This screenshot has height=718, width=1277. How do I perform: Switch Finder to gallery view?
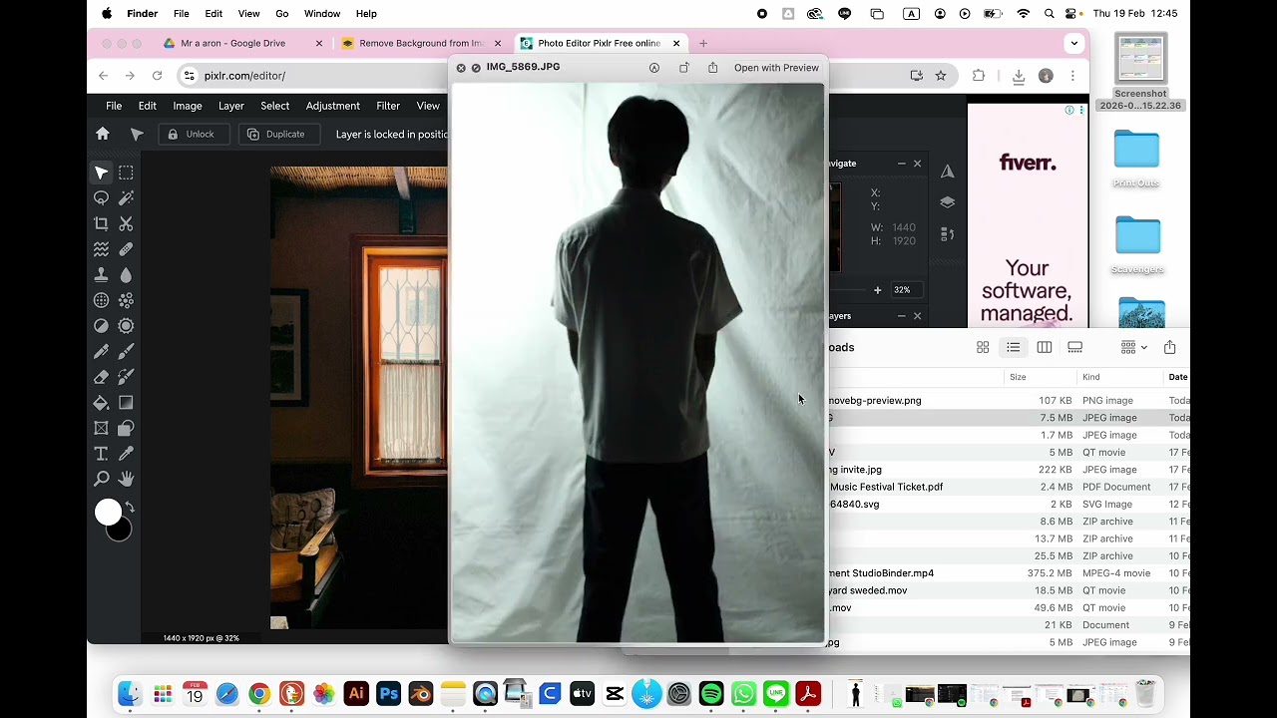pos(1074,347)
